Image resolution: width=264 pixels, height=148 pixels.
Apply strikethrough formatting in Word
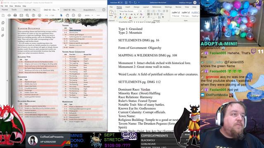[x=132, y=14]
